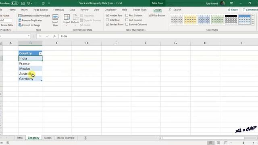Switch to Stocks Example sheet tab
The height and width of the screenshot is (145, 258).
coord(65,138)
